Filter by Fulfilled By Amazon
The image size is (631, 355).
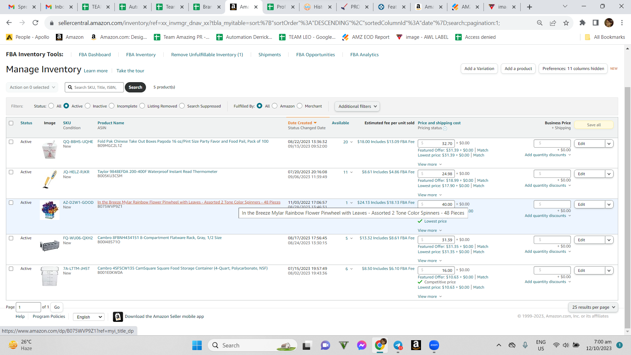coord(274,106)
